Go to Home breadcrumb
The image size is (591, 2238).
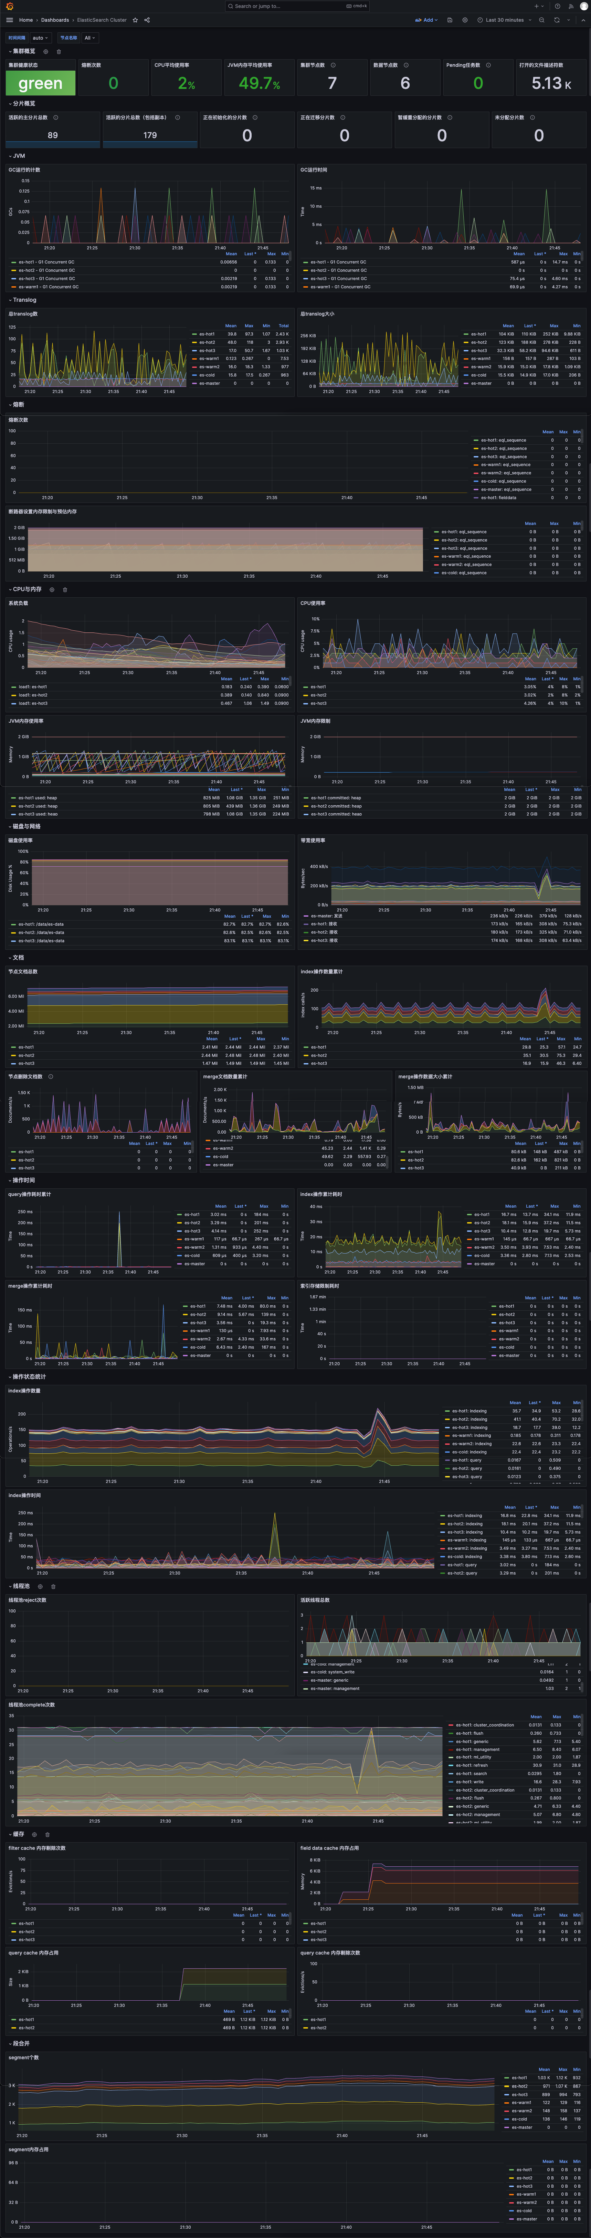26,20
